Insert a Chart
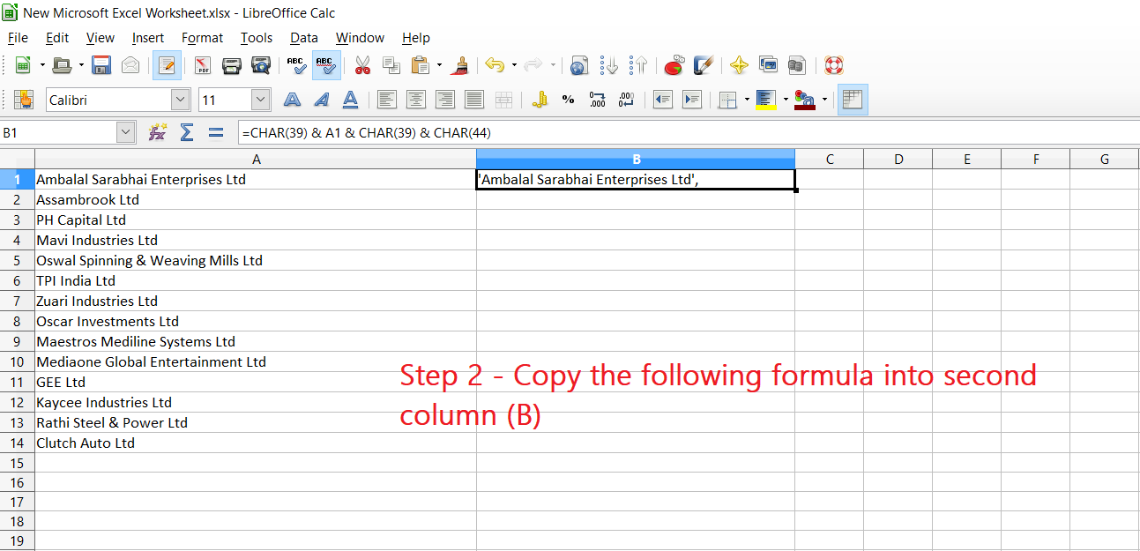Image resolution: width=1140 pixels, height=551 pixels. (674, 65)
